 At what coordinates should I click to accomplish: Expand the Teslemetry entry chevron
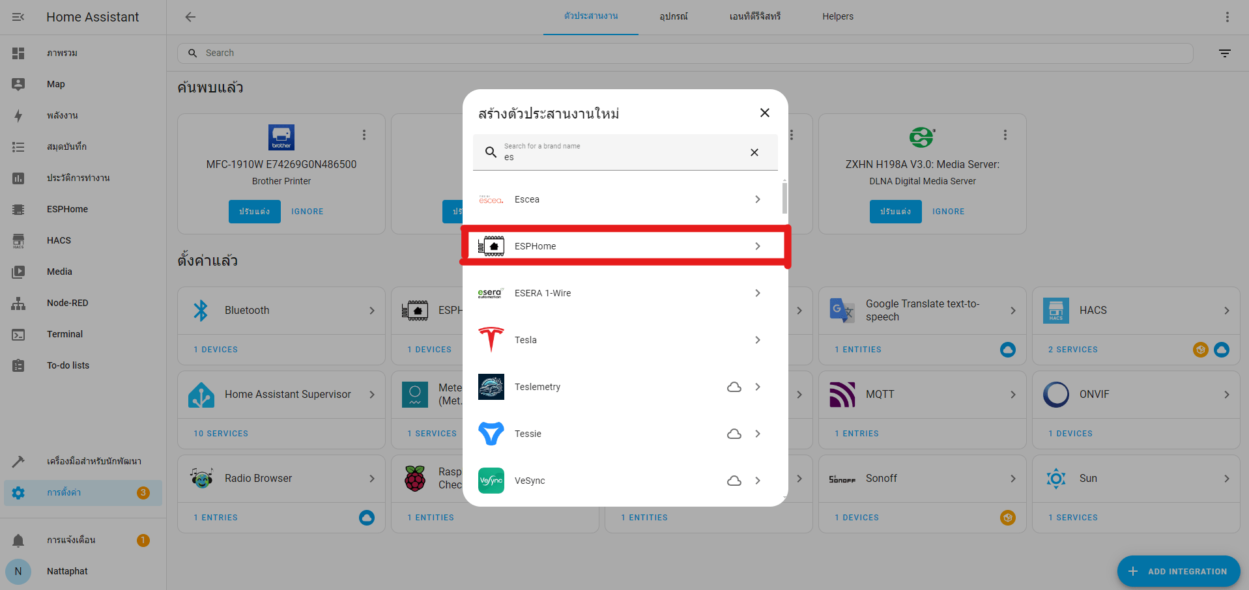click(758, 387)
